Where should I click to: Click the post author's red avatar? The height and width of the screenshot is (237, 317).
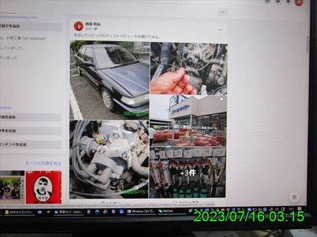click(79, 26)
